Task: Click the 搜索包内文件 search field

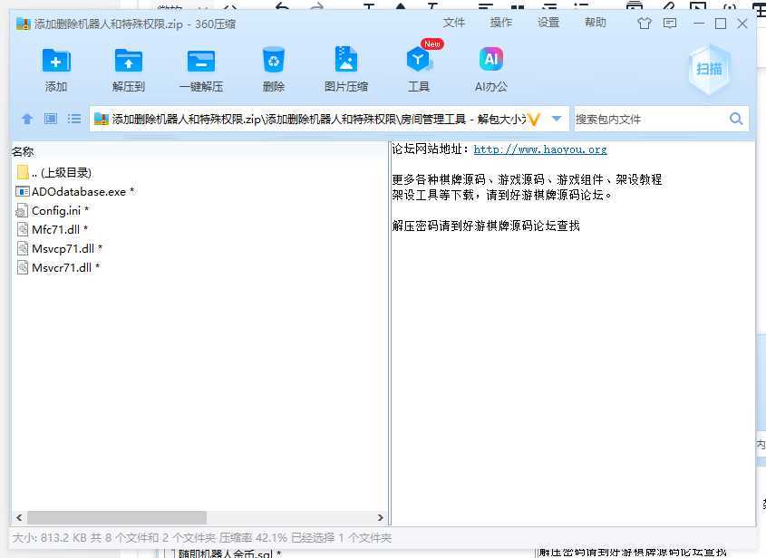Action: coord(648,119)
